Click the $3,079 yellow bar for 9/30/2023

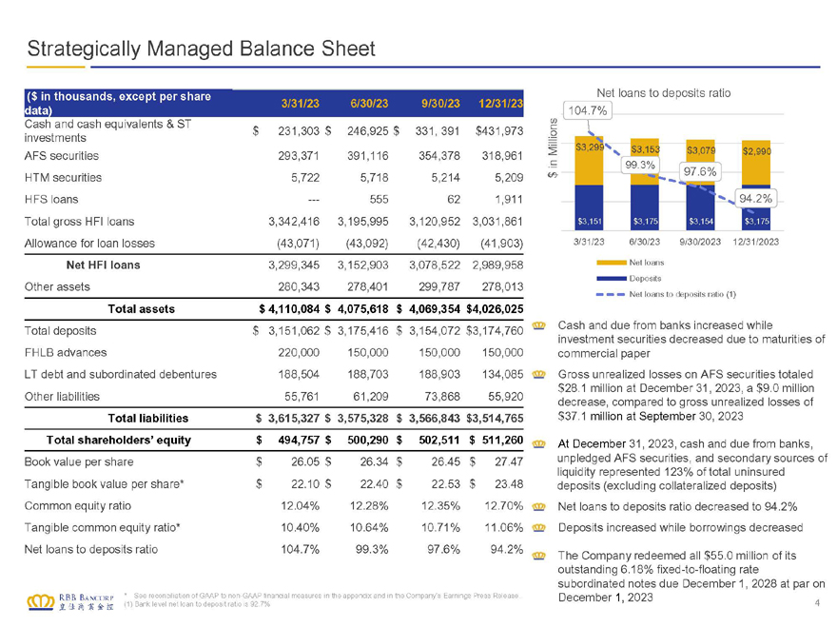700,163
